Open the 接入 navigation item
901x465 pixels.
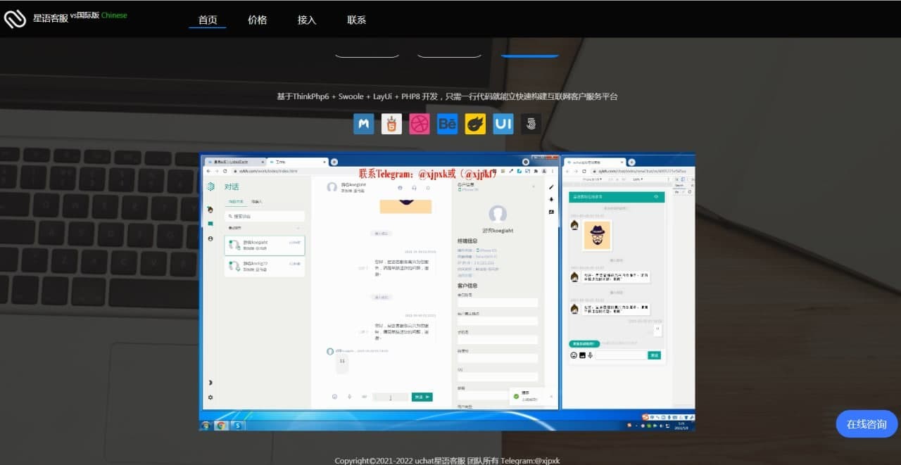pyautogui.click(x=307, y=20)
